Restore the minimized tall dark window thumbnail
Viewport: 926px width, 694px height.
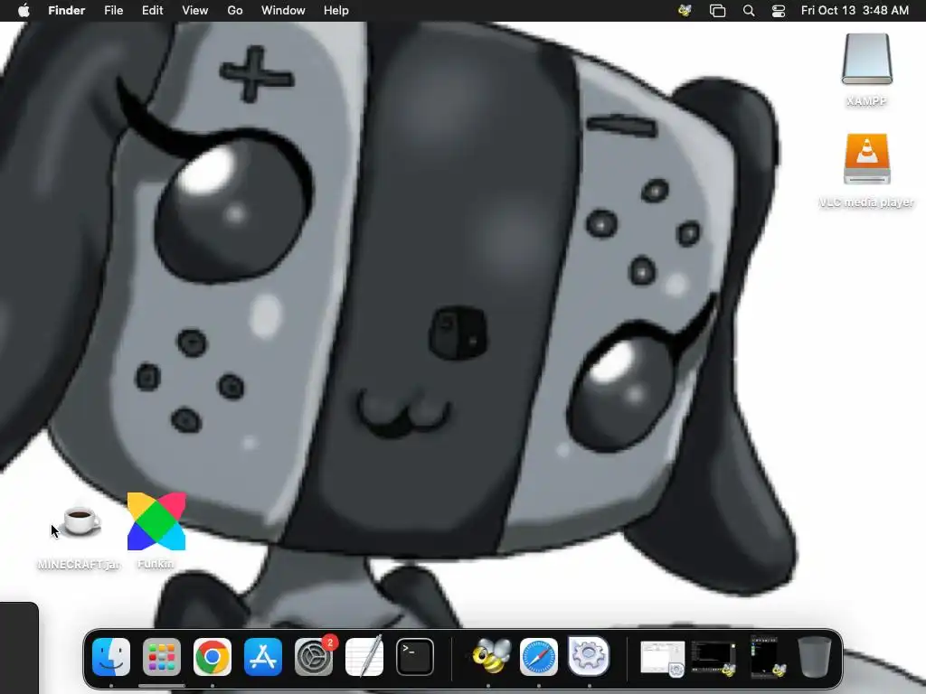767,656
